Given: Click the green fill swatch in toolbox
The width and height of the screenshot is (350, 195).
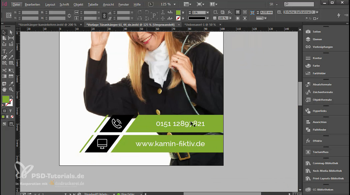Looking at the screenshot, I should 5,99.
